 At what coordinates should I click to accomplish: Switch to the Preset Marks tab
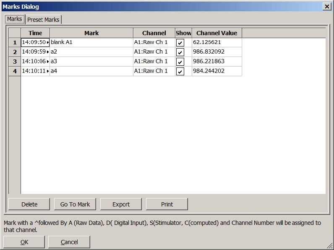click(x=43, y=20)
